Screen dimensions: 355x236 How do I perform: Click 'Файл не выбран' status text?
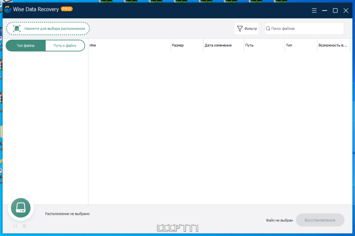[x=279, y=220]
